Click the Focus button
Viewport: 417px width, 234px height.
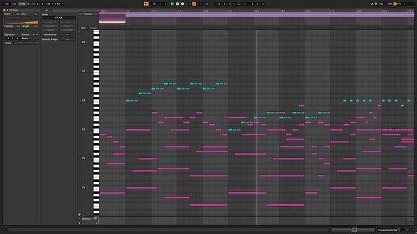[x=88, y=14]
